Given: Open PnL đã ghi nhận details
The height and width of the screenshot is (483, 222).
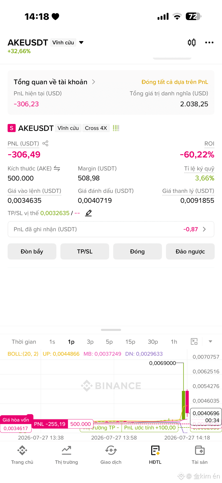Looking at the screenshot, I should tap(111, 229).
